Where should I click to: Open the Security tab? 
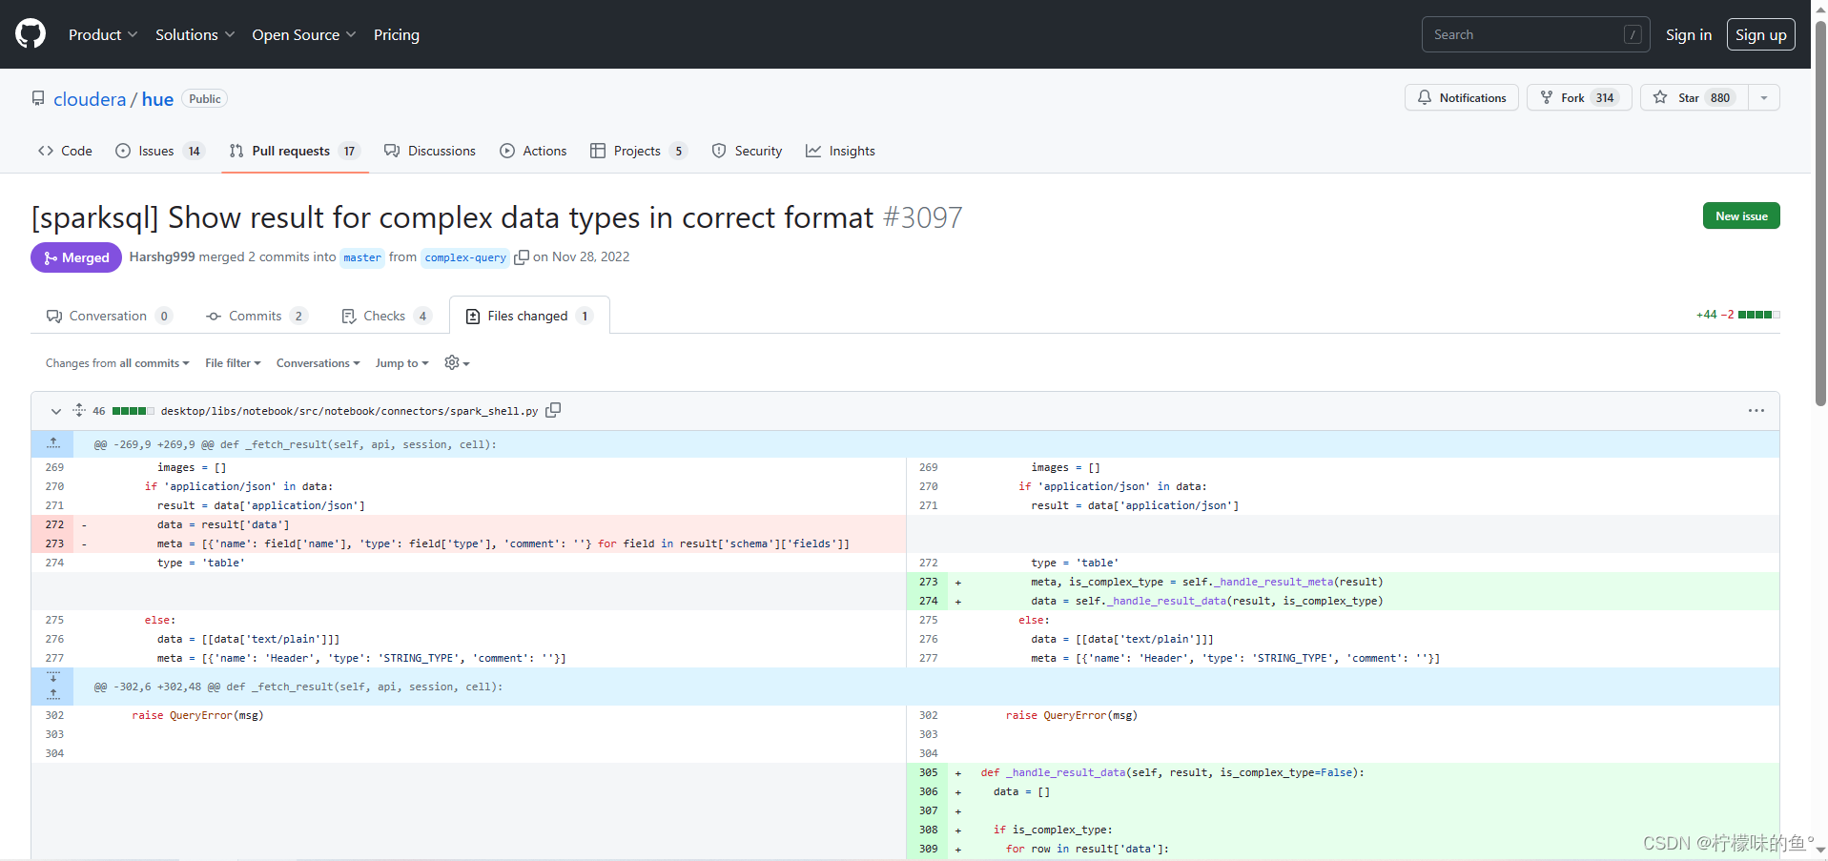coord(747,151)
